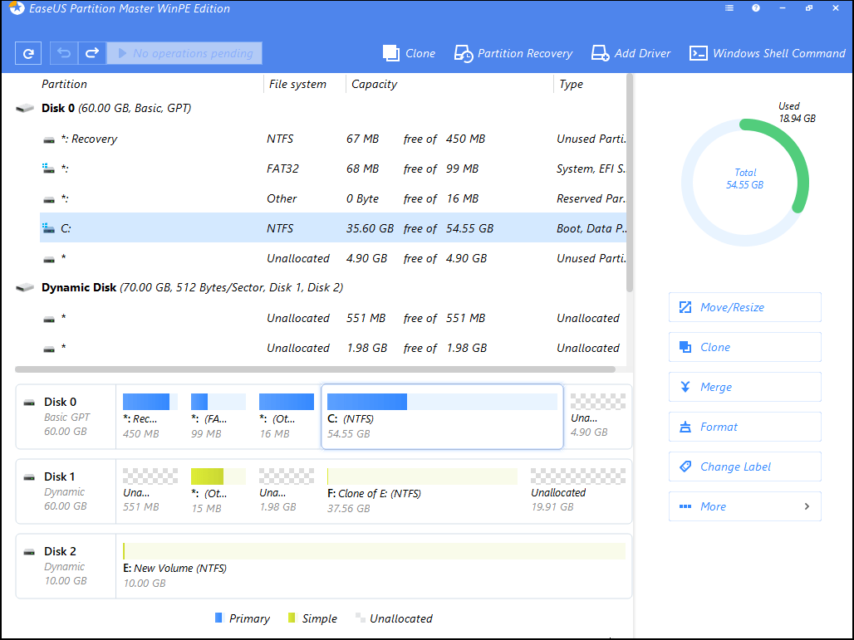This screenshot has height=640, width=854.
Task: Click the Recovery 450 MB block in disk map
Action: pyautogui.click(x=150, y=417)
